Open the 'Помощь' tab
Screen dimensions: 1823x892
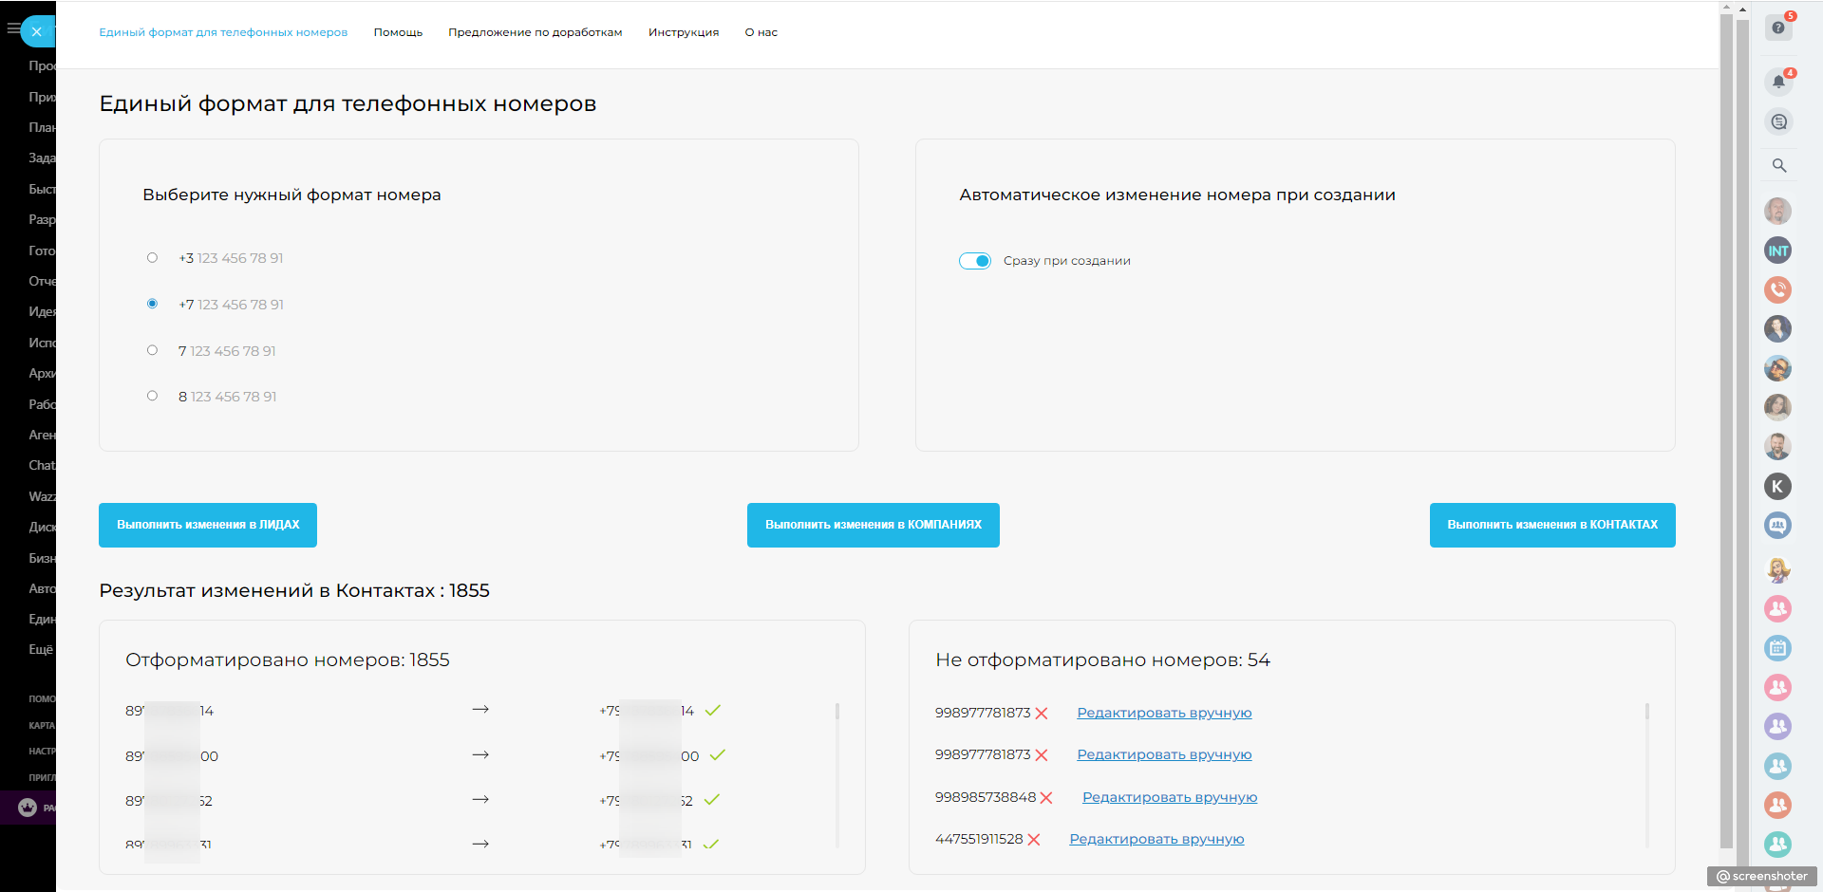[x=398, y=32]
